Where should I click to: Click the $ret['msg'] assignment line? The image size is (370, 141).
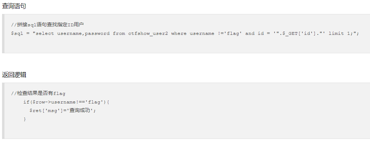click(63, 111)
